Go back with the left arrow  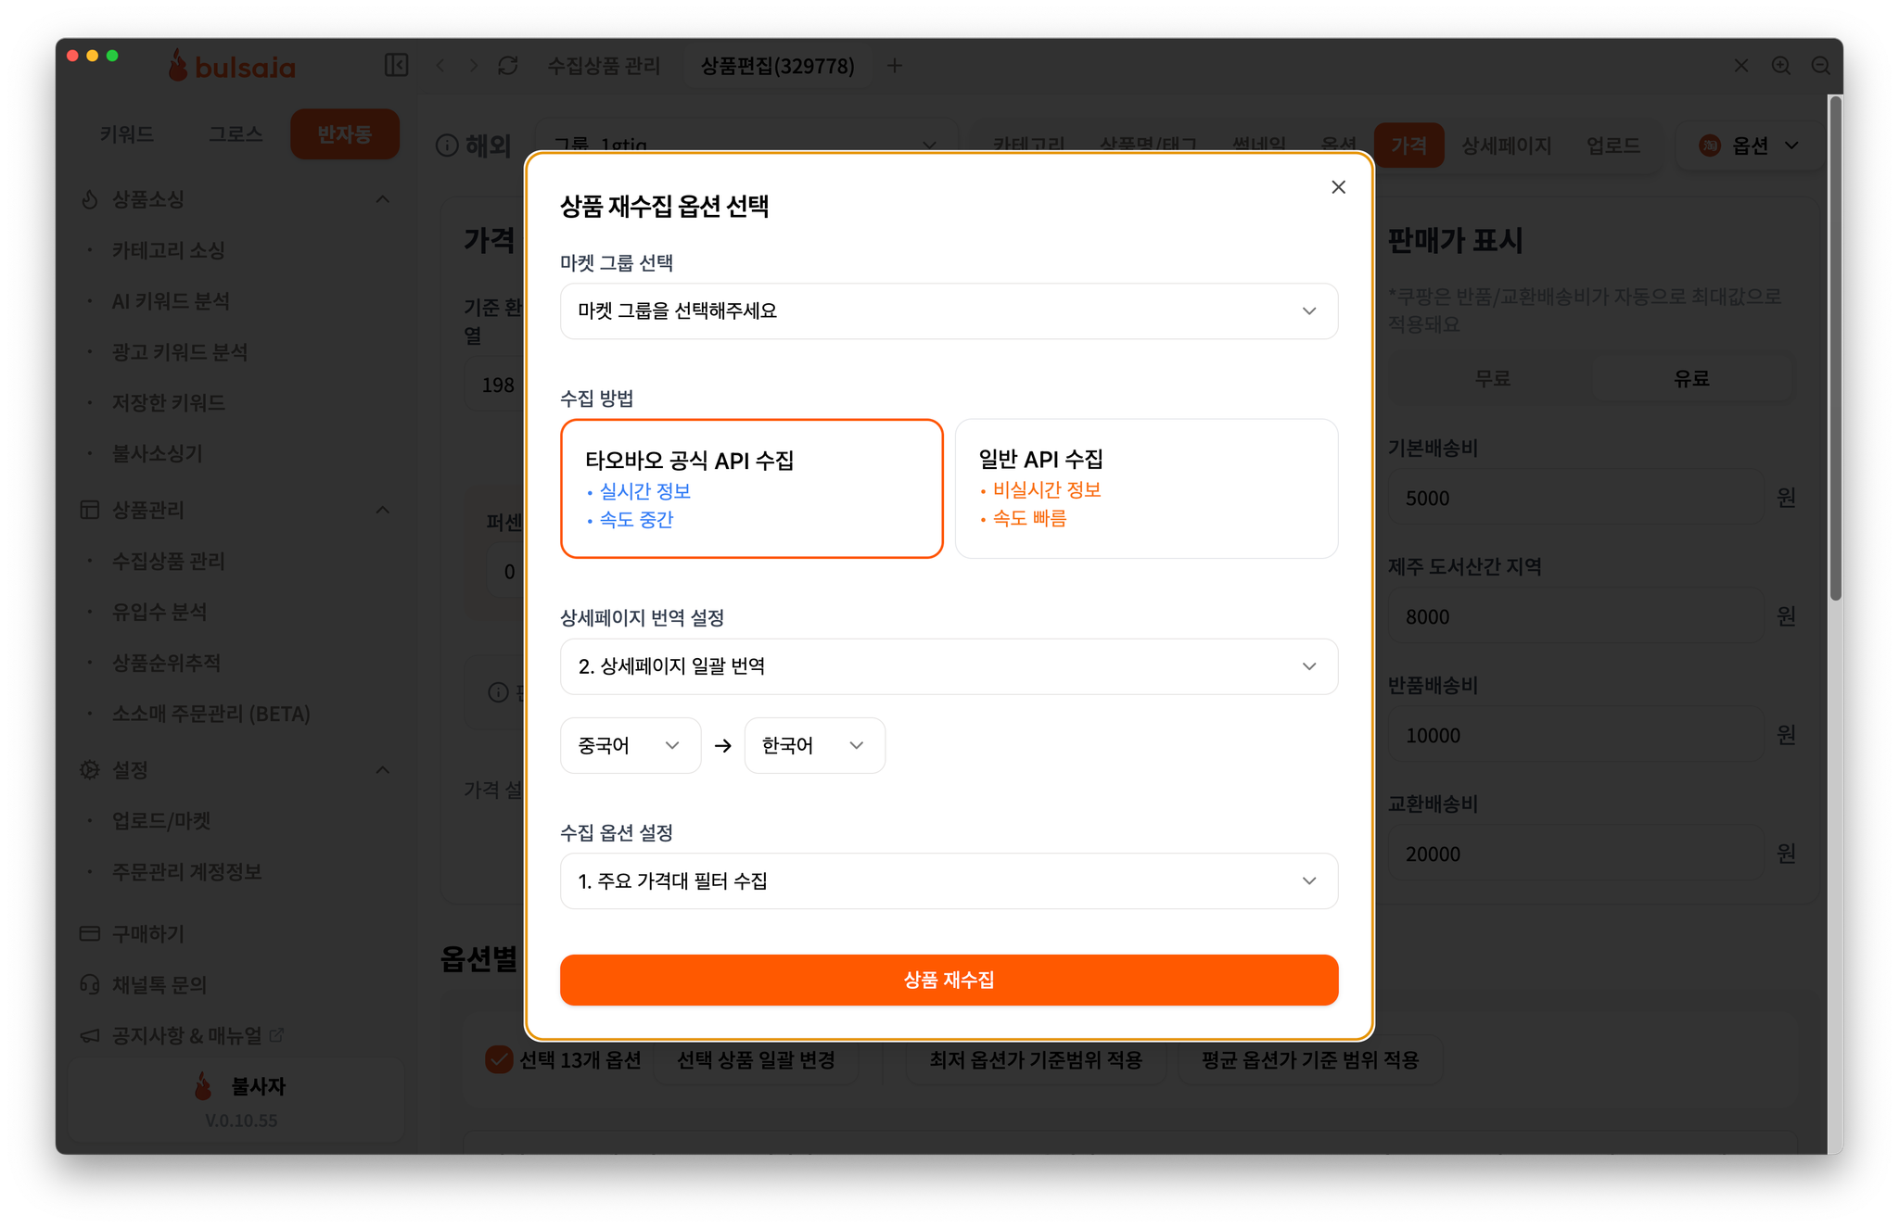[440, 66]
